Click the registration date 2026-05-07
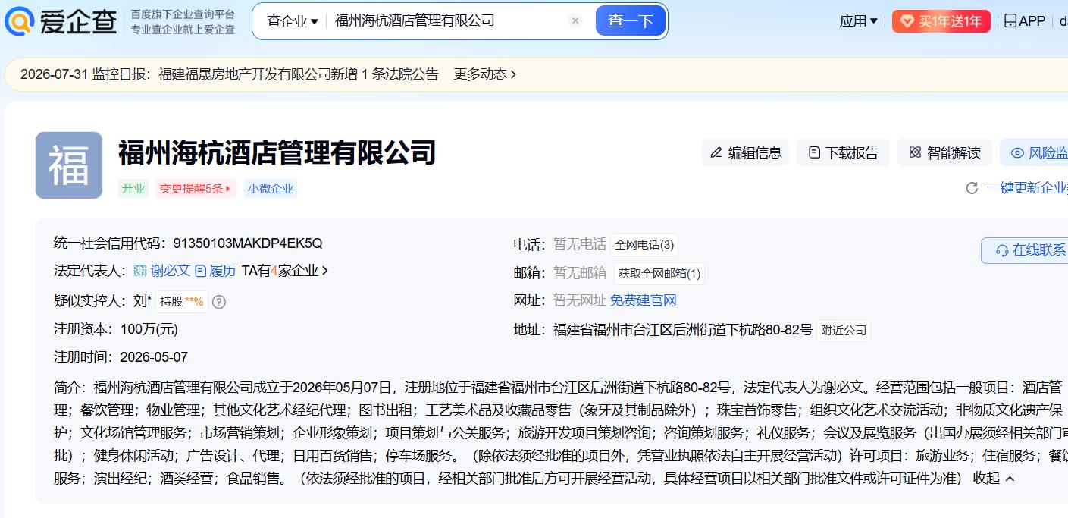Image resolution: width=1068 pixels, height=518 pixels. point(154,357)
